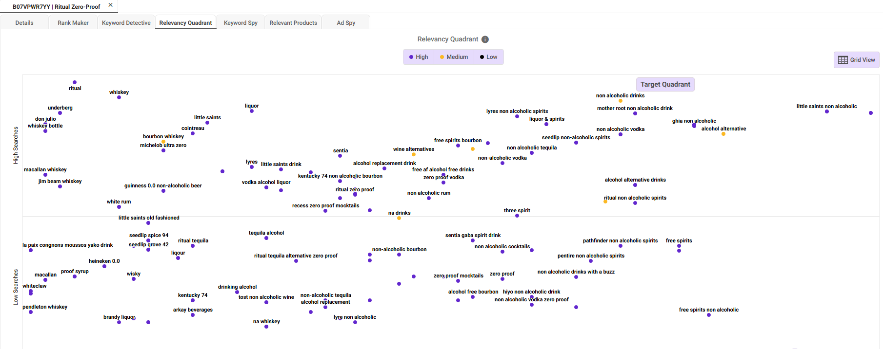883x349 pixels.
Task: Click the 'kentucky 74 non alcoholic bourbon' label
Action: [340, 176]
